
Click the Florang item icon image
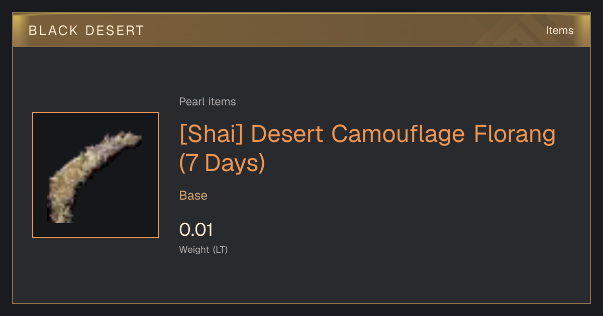coord(95,176)
